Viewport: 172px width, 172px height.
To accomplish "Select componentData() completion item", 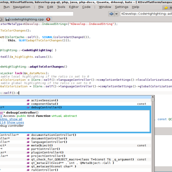I will click(x=75, y=104).
